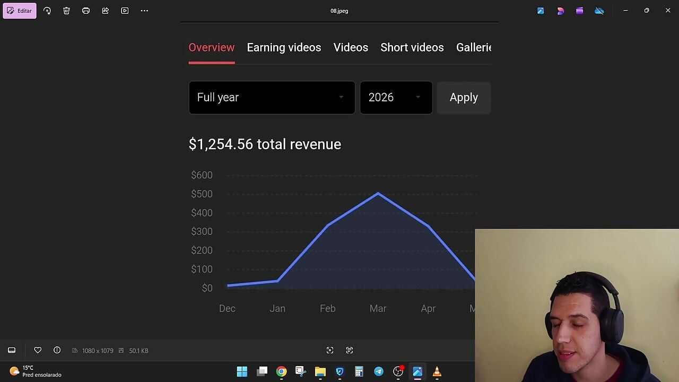Screen dimensions: 679x382
Task: Click the Feb month label
Action: 328,308
